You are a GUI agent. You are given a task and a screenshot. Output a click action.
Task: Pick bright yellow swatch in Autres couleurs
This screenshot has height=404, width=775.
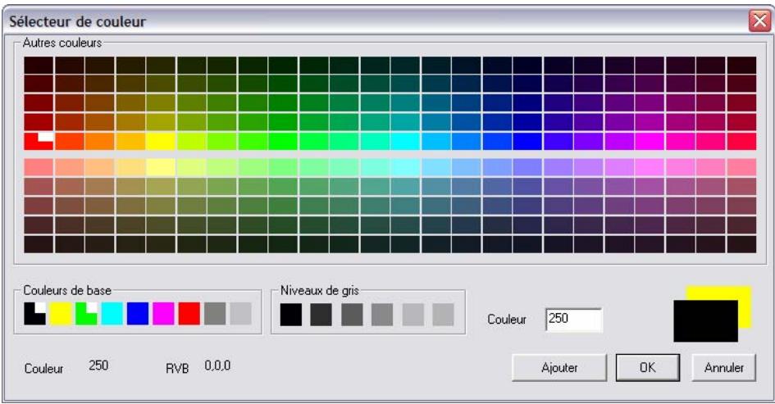(x=161, y=141)
